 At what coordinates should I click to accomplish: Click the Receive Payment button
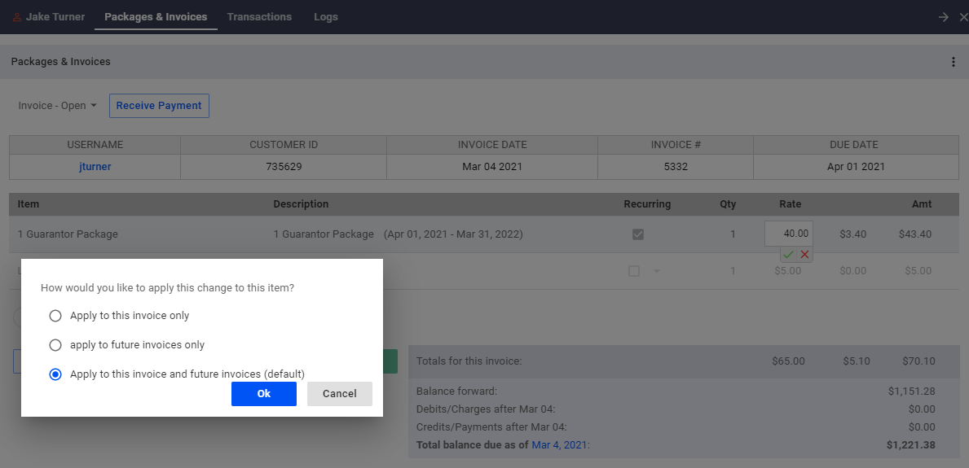click(159, 106)
